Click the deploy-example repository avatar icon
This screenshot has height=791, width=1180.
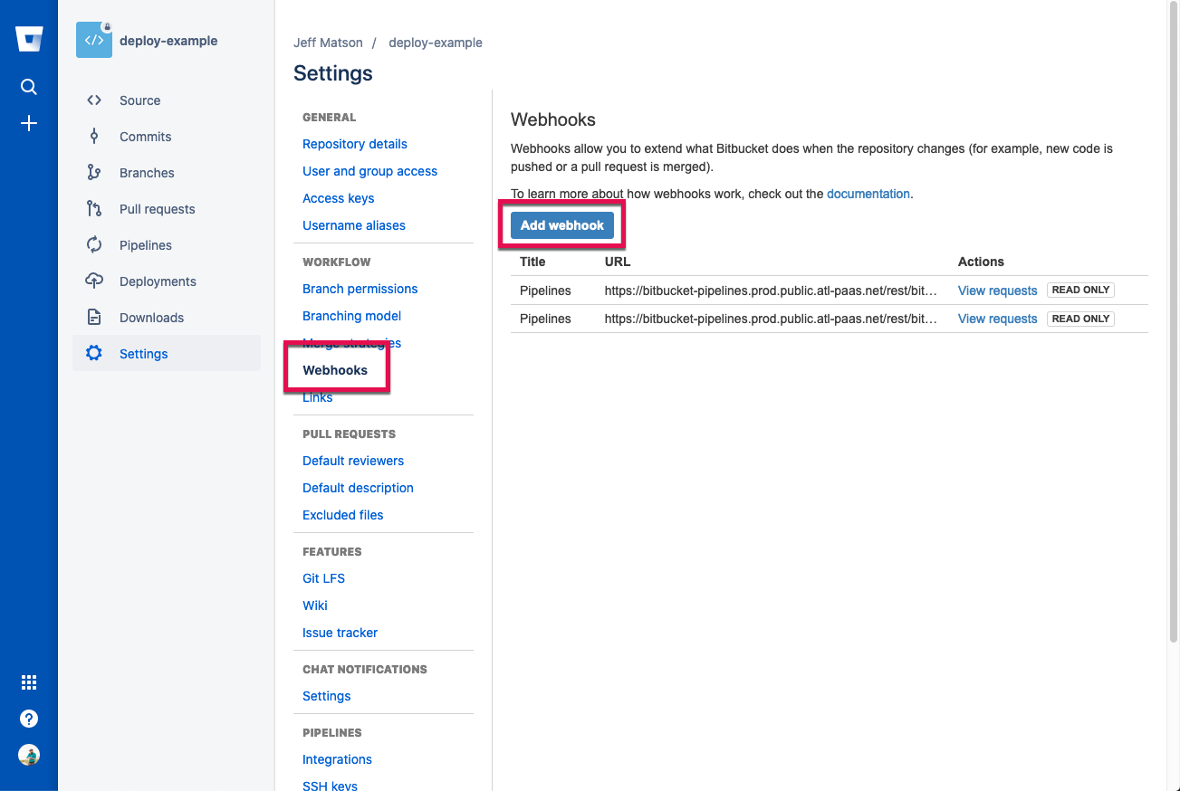94,41
